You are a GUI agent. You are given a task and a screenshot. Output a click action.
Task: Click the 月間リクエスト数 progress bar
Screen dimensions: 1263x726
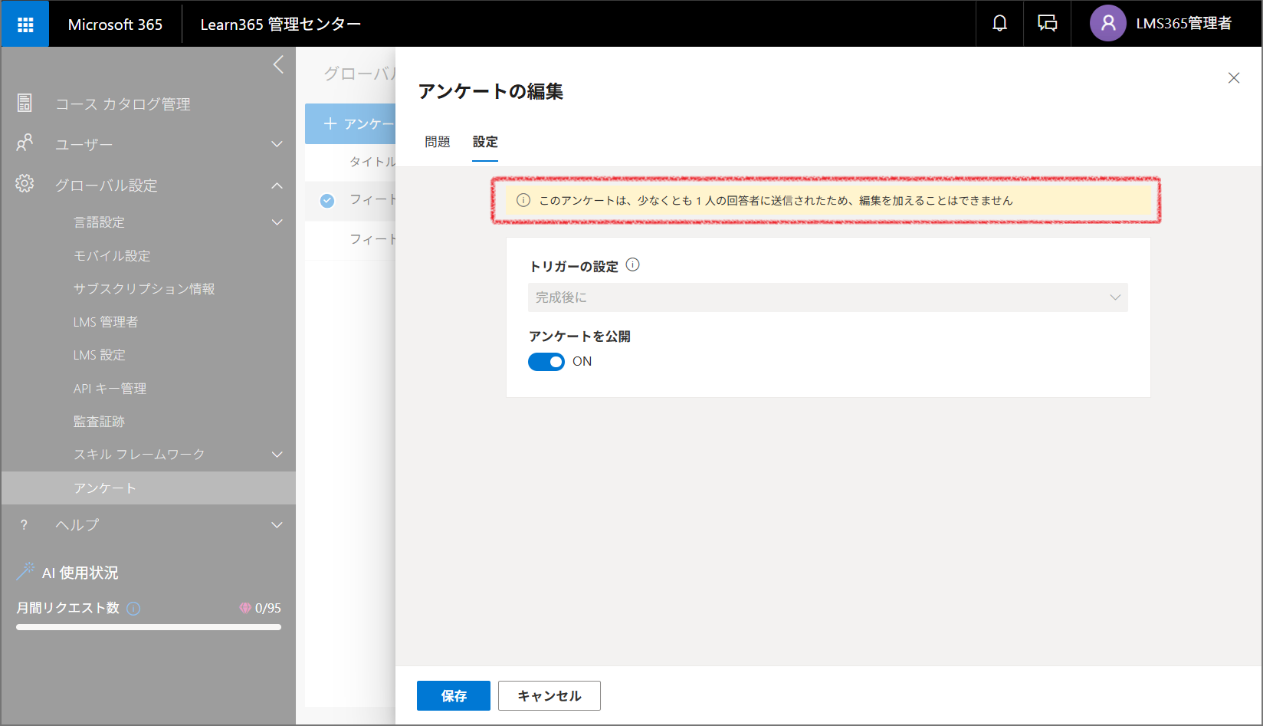149,627
